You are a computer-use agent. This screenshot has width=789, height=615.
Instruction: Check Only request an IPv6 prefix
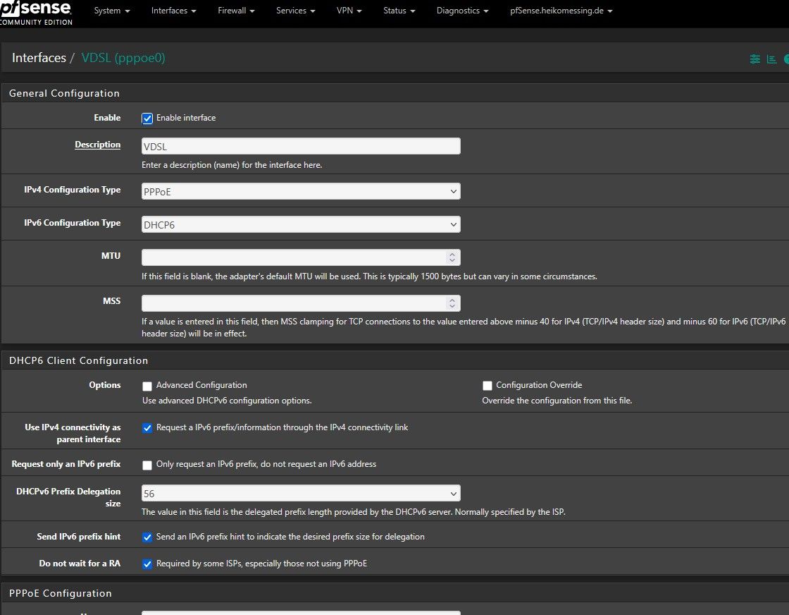coord(147,465)
